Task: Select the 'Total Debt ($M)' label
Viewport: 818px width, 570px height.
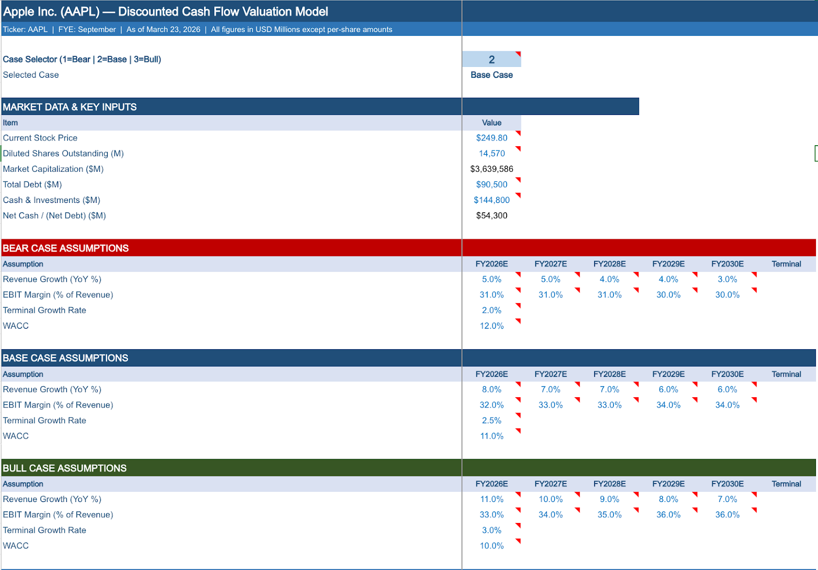Action: [32, 185]
